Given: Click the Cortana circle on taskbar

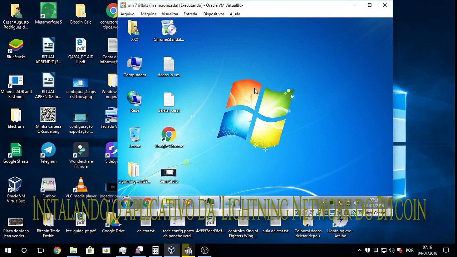Looking at the screenshot, I should click(x=24, y=250).
